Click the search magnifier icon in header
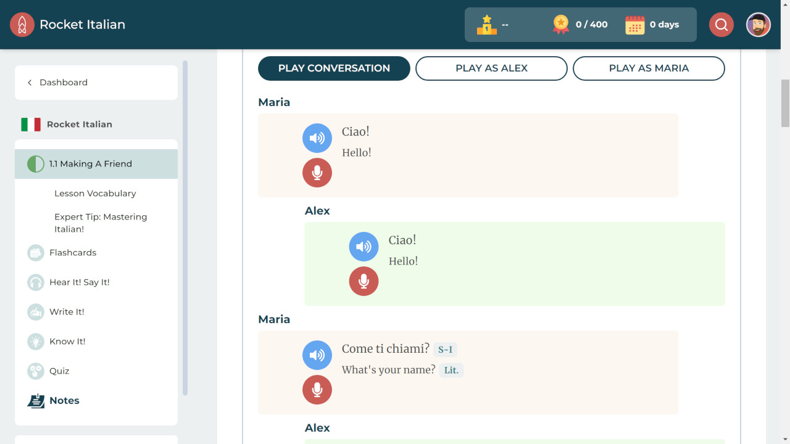 pos(721,25)
